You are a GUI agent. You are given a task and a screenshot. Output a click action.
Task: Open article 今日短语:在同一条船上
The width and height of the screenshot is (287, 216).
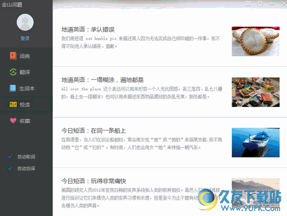point(94,131)
